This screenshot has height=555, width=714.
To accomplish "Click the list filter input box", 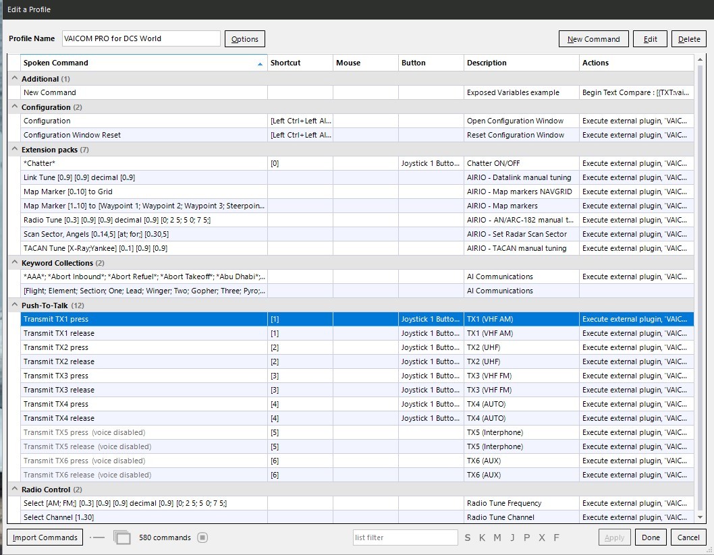I will (x=406, y=537).
